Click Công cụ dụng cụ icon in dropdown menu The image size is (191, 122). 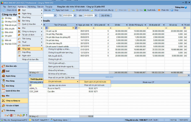(19, 31)
